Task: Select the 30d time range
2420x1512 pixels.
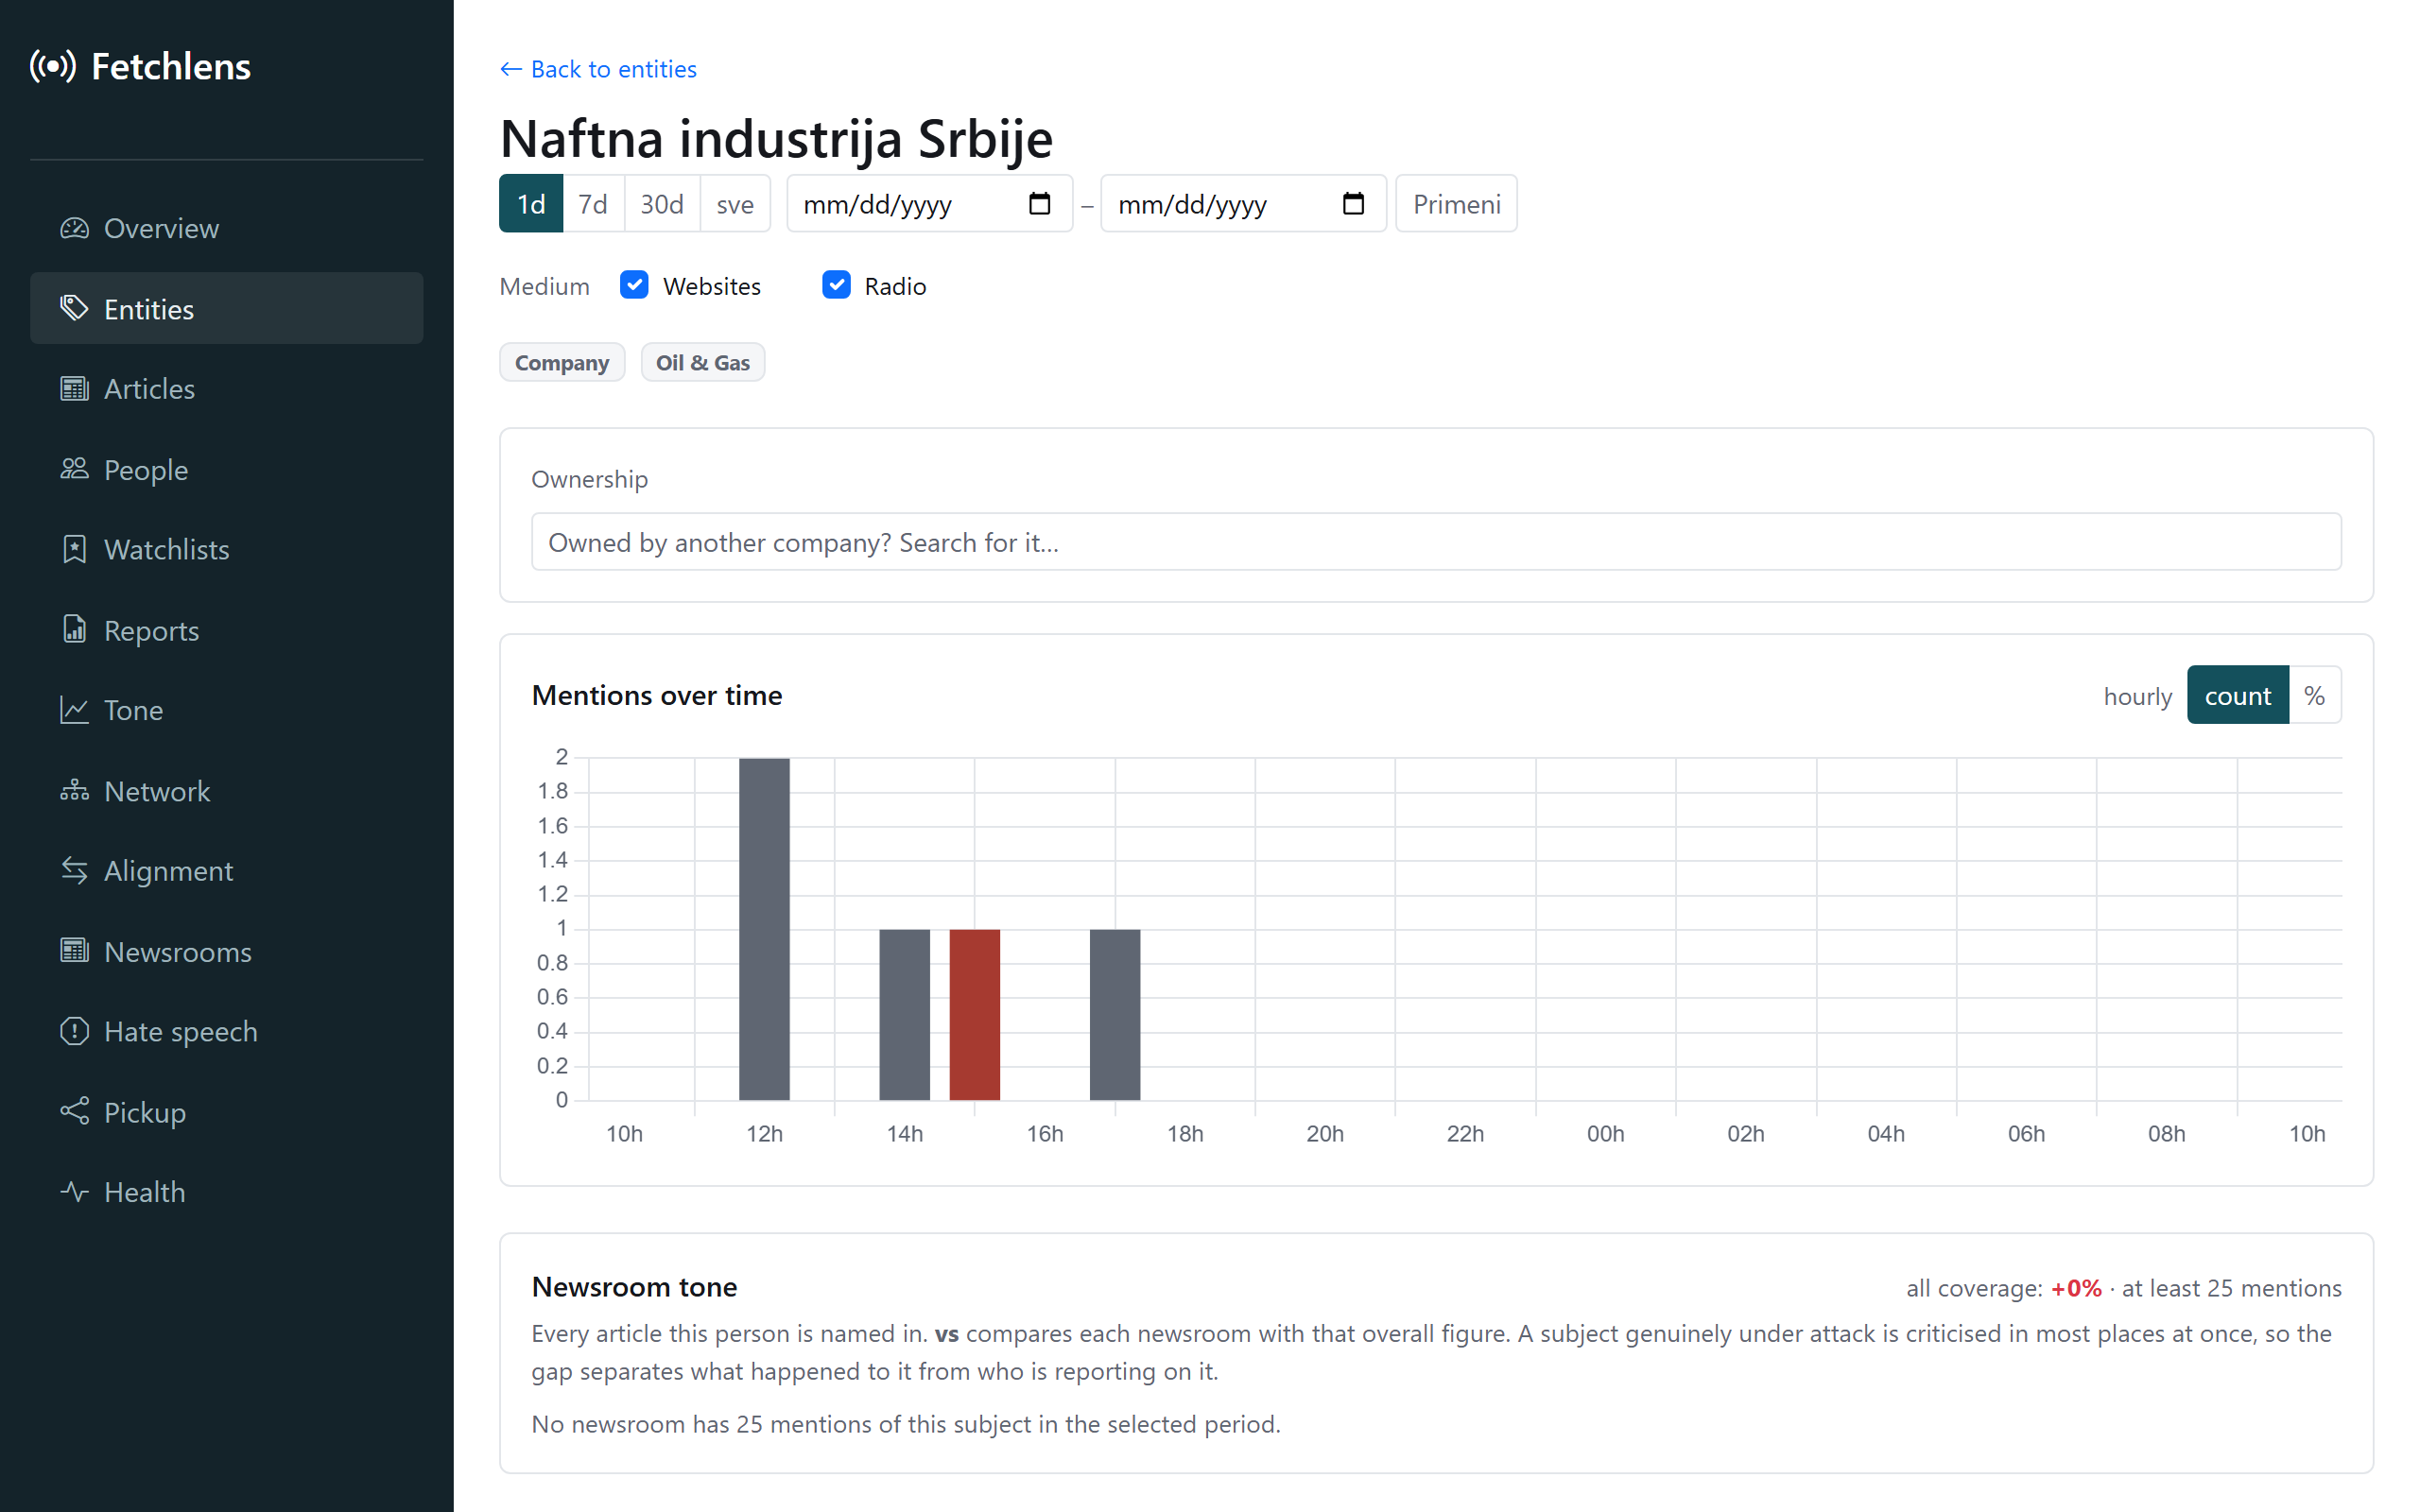Action: point(662,204)
